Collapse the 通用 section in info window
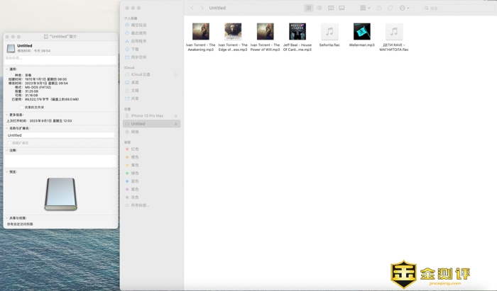497x291 pixels. pyautogui.click(x=8, y=69)
